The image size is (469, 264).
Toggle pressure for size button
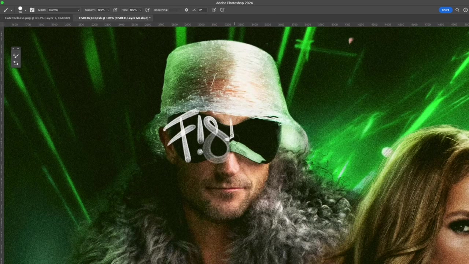pos(214,10)
